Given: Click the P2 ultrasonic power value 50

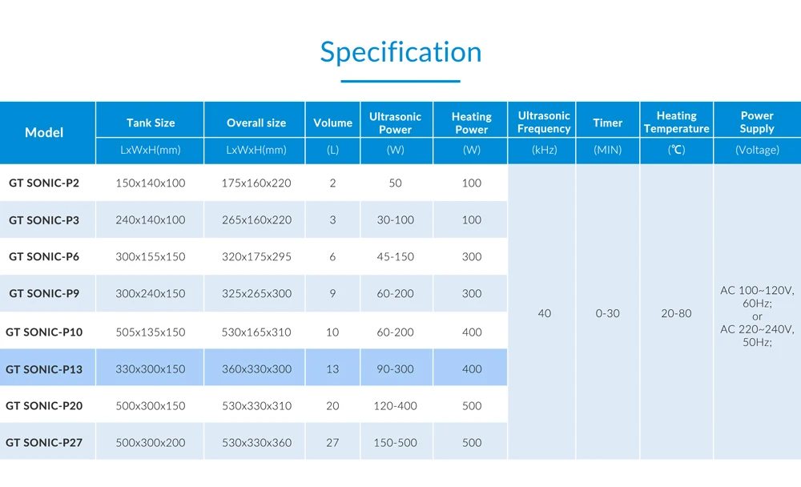Looking at the screenshot, I should [396, 183].
